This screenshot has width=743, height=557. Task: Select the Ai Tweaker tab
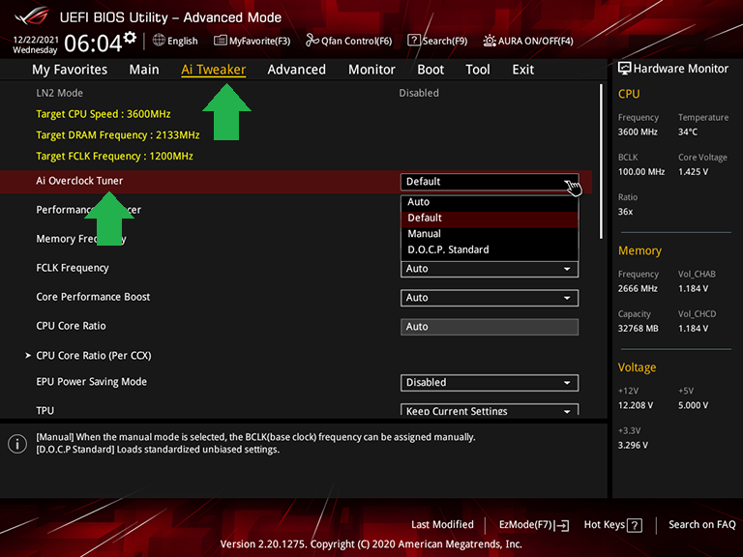point(213,70)
